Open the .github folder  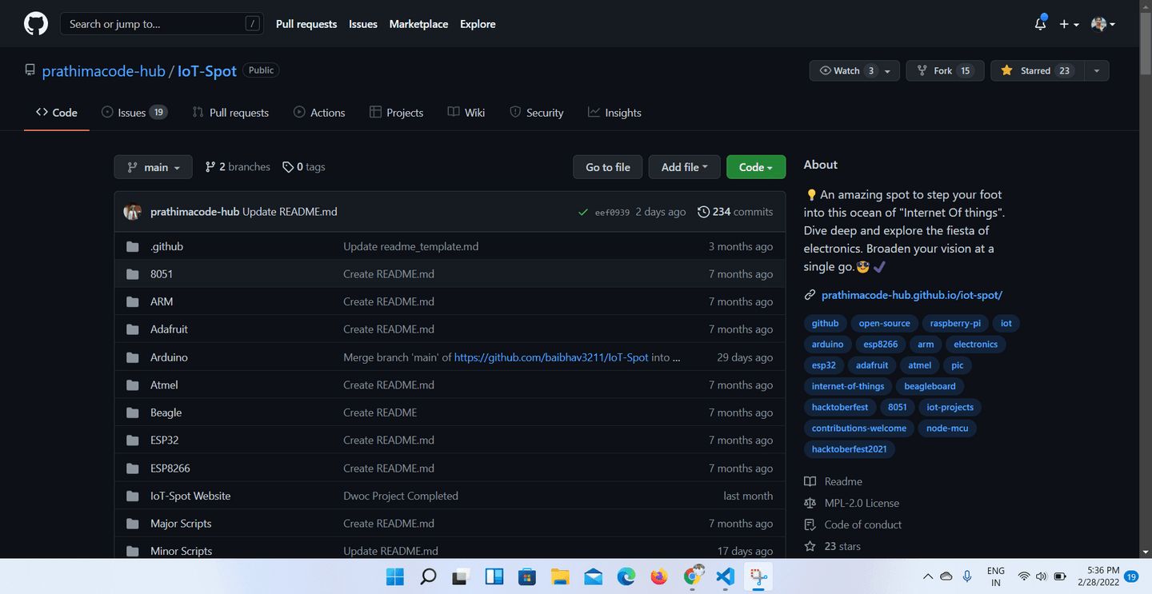tap(166, 246)
